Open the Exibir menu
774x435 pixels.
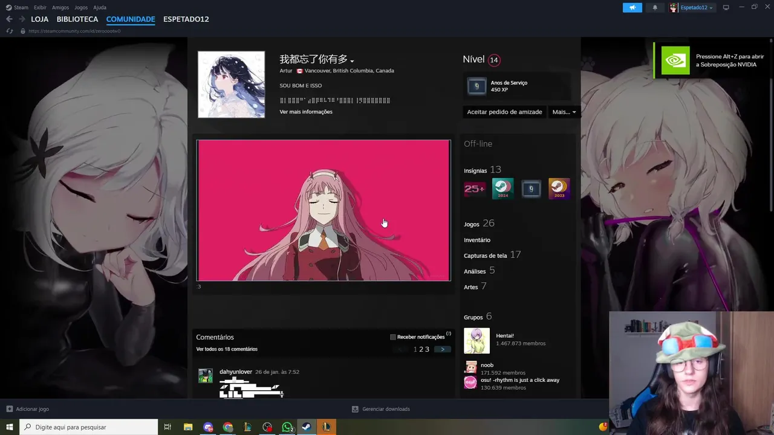coord(40,7)
